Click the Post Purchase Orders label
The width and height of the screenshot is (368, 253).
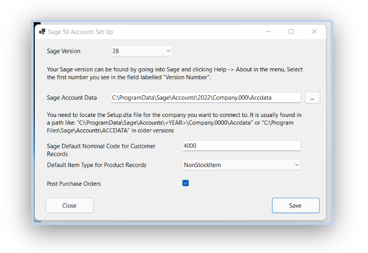click(x=74, y=184)
